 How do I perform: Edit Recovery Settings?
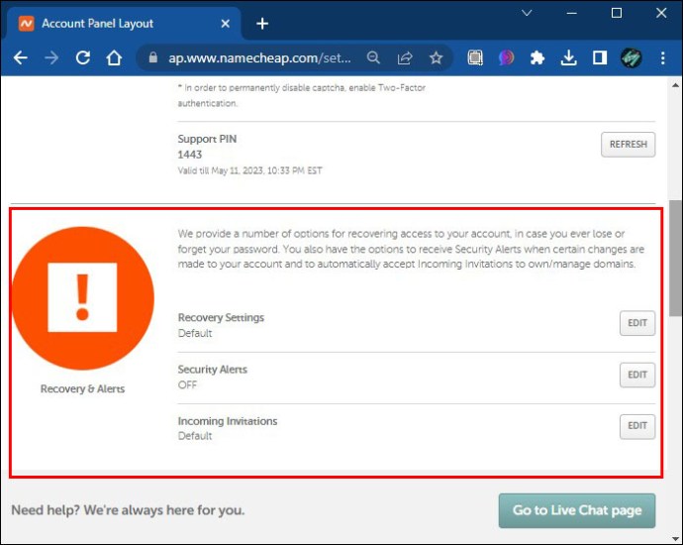coord(637,323)
